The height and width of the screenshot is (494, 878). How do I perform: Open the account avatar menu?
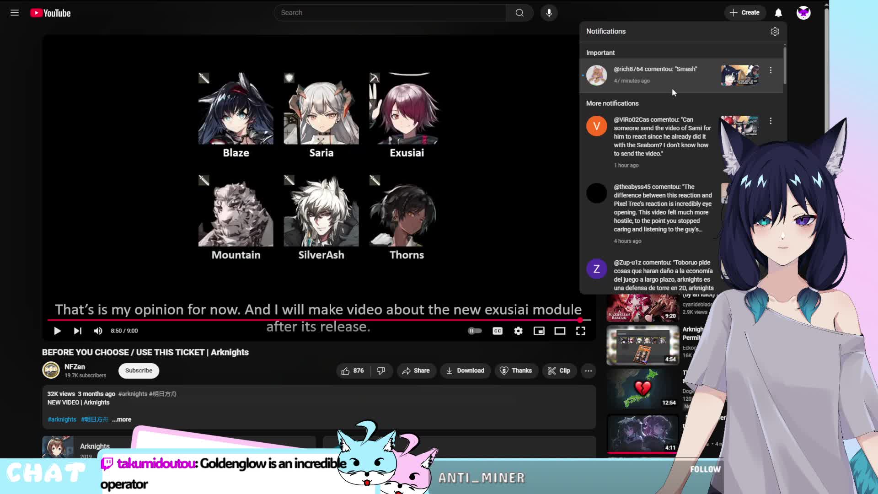coord(803,13)
